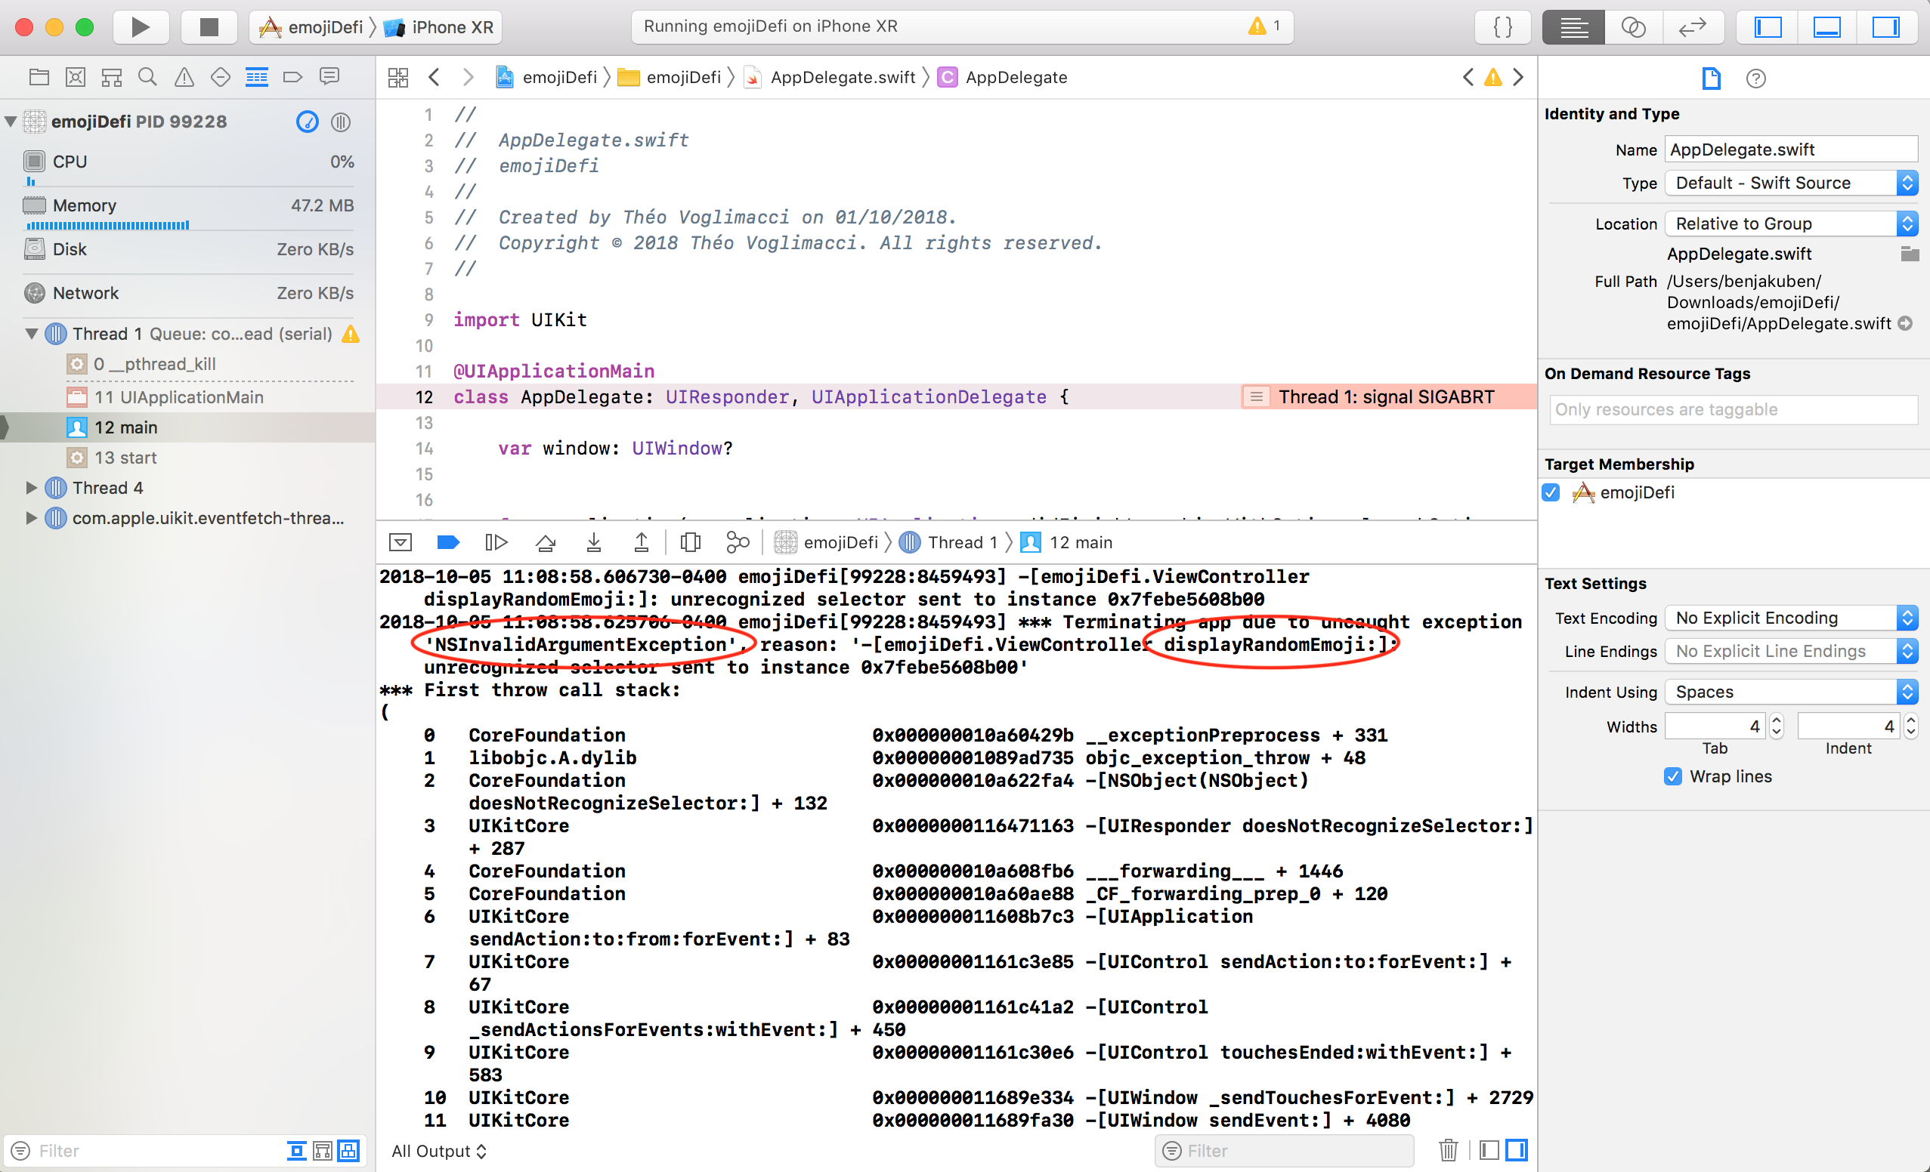This screenshot has width=1930, height=1172.
Task: Open the Quick Help inspector tab
Action: pyautogui.click(x=1755, y=79)
